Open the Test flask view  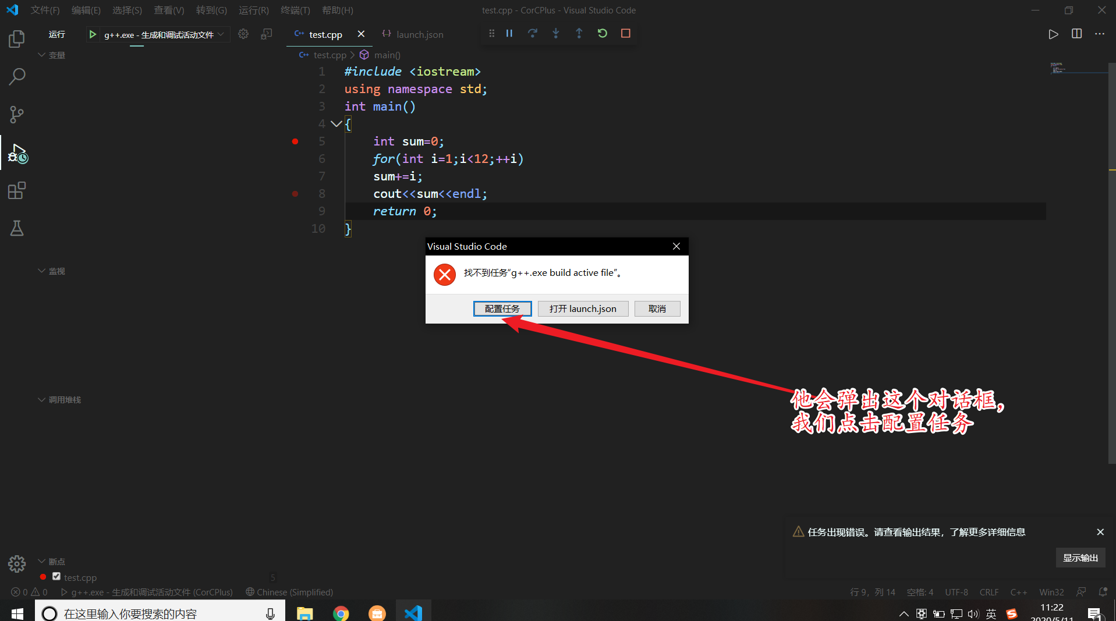click(17, 228)
